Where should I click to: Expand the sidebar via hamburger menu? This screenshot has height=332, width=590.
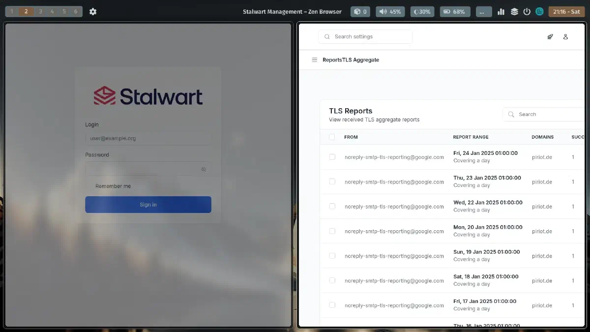315,60
